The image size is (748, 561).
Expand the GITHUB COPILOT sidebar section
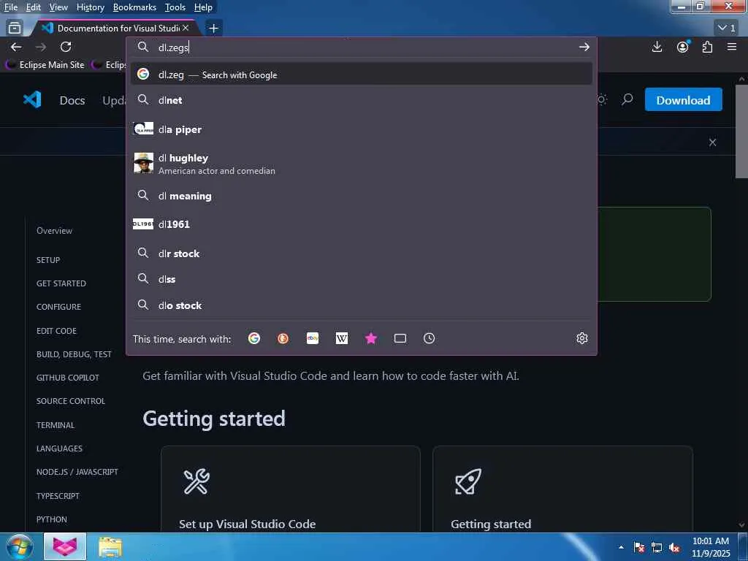tap(68, 378)
